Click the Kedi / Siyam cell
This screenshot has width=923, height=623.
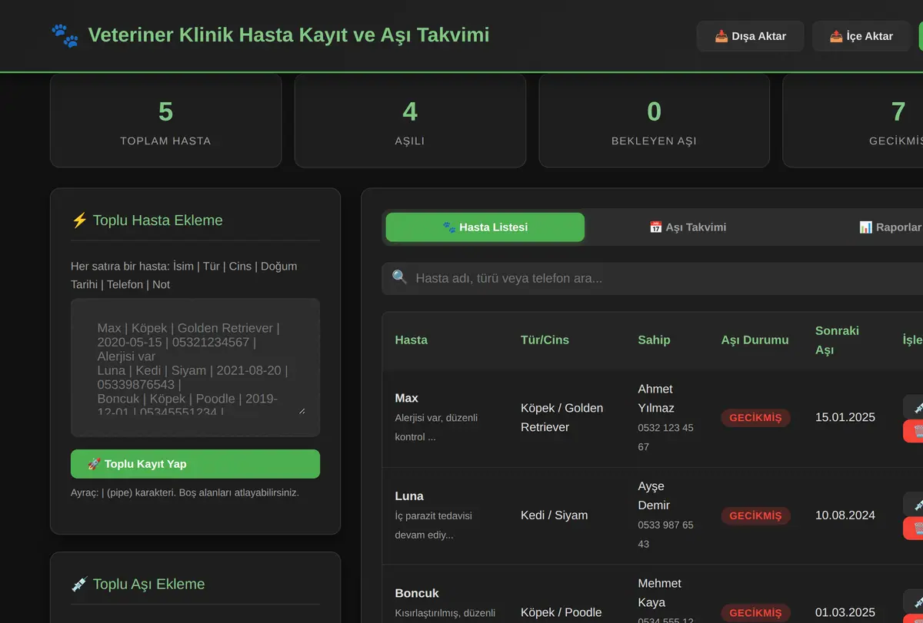(x=554, y=515)
